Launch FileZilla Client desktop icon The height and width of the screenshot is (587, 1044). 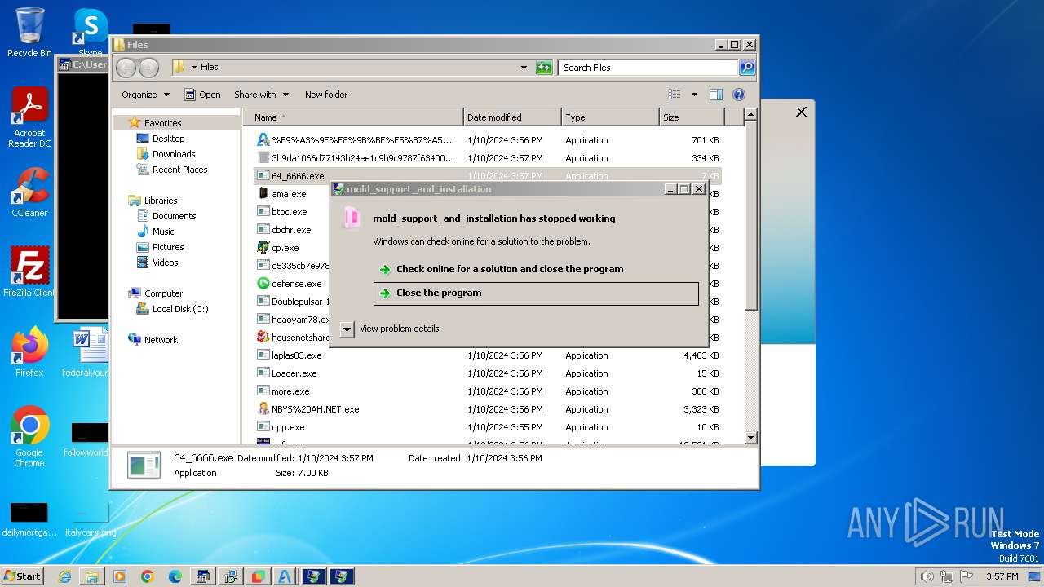29,271
